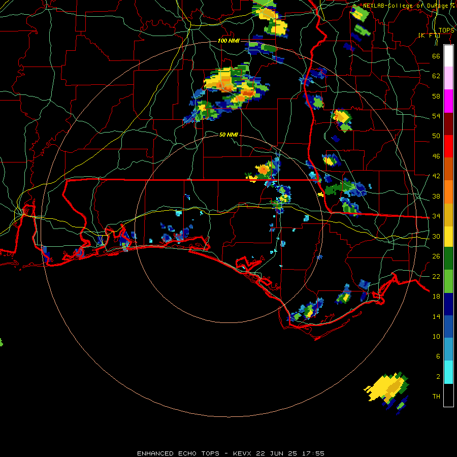Select the TOPS legend heading
Image resolution: width=457 pixels, height=457 pixels.
[x=446, y=30]
